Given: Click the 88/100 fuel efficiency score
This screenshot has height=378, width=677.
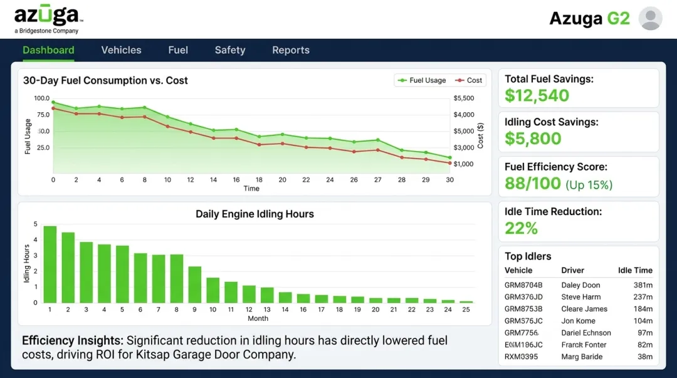Looking at the screenshot, I should pyautogui.click(x=533, y=184).
